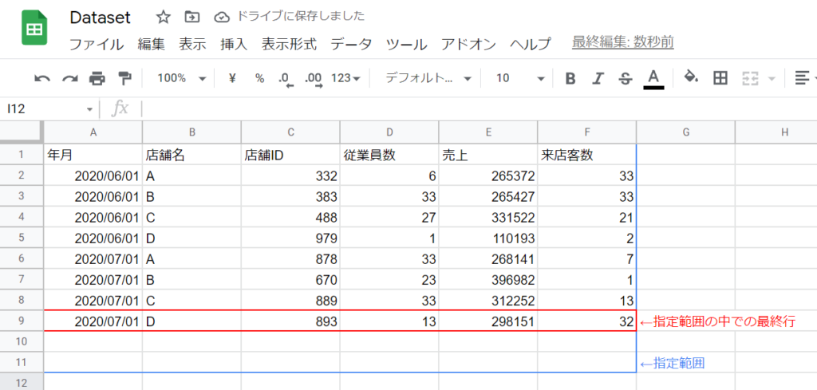
Task: Expand the 100% zoom dropdown
Action: click(181, 78)
